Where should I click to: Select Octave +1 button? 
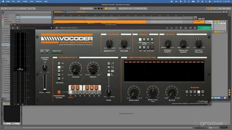click(59, 67)
